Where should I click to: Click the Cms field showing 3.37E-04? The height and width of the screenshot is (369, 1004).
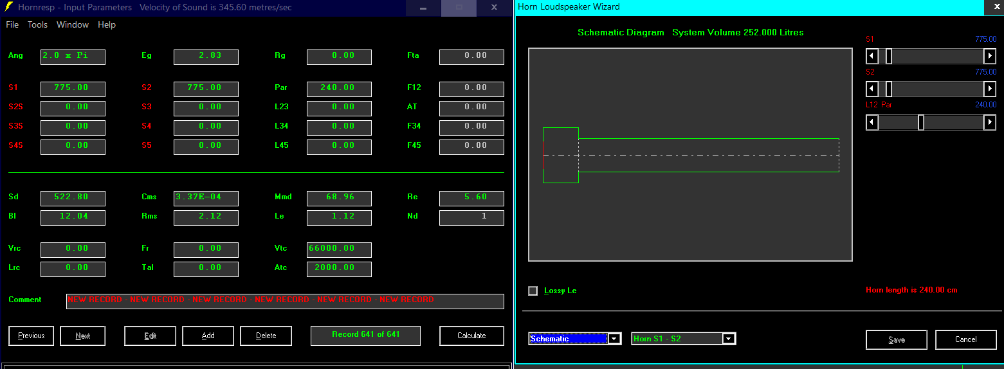(x=206, y=198)
